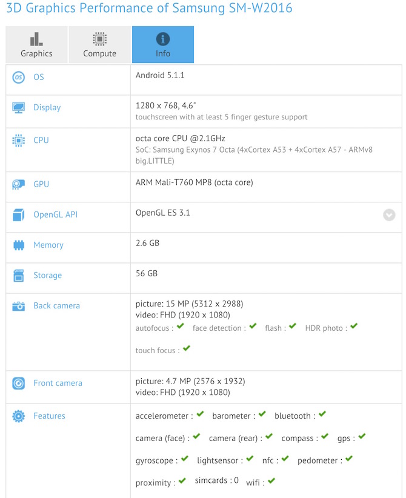This screenshot has width=406, height=498.
Task: Click the Compute chip icon
Action: [100, 39]
